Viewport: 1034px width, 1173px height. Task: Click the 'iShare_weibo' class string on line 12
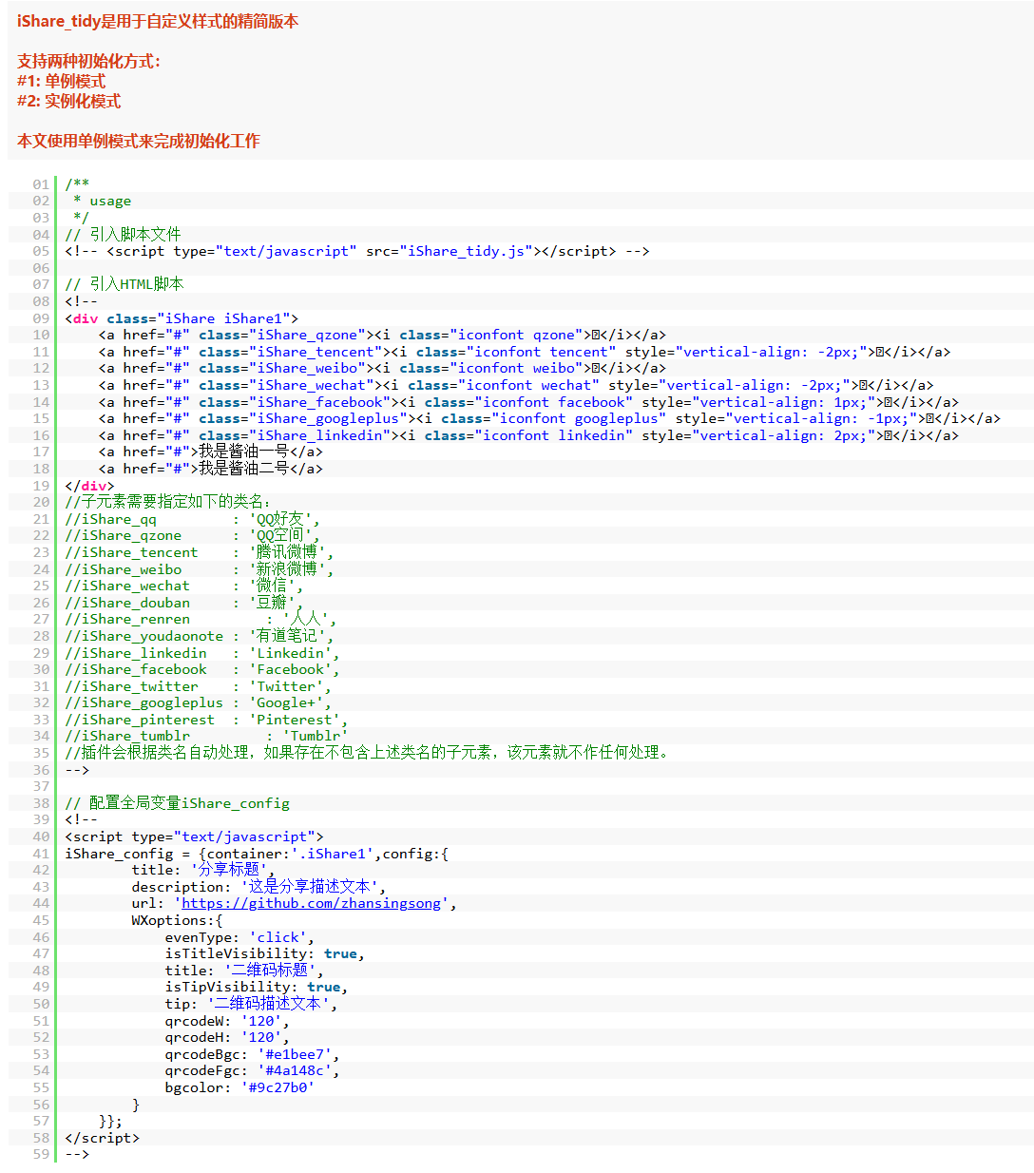pos(307,368)
